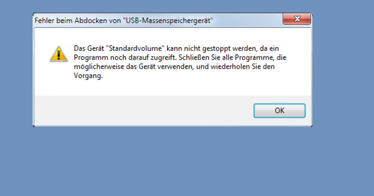374x196 pixels.
Task: Click the gray footer strip beside OK
Action: pos(143,111)
